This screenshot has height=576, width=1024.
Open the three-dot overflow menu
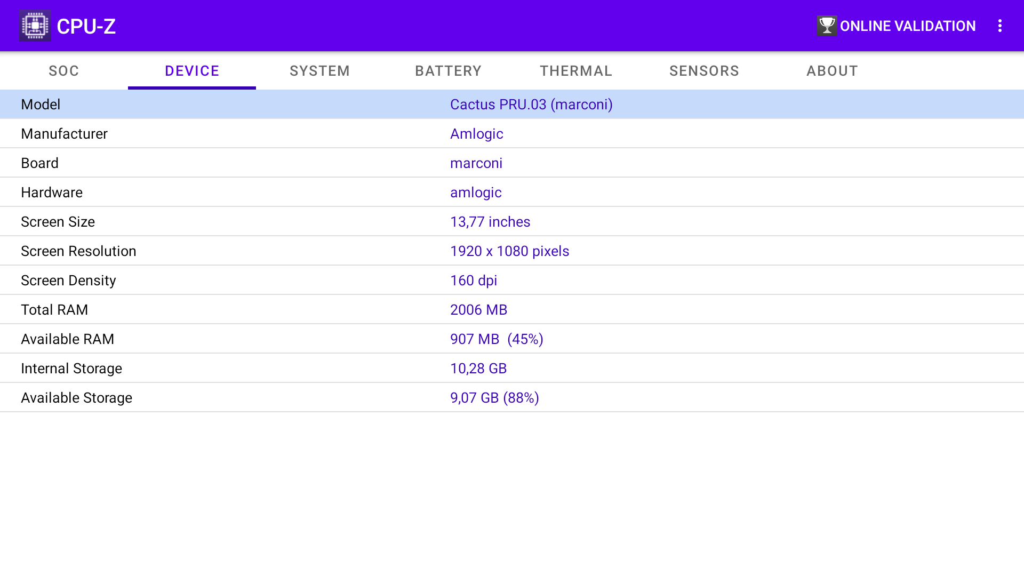click(x=1000, y=26)
